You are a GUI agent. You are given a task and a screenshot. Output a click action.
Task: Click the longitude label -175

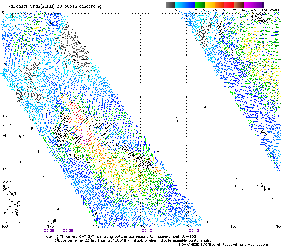(x=49, y=226)
